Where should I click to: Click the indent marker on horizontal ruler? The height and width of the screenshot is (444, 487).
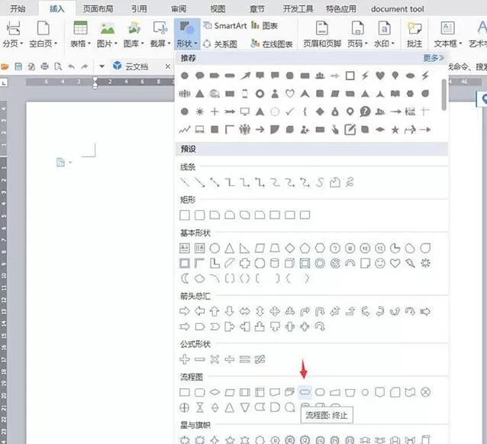[95, 83]
